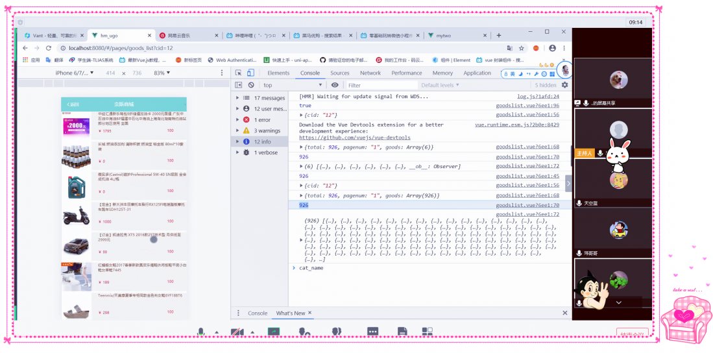713x353 pixels.
Task: Open the Default levels dropdown
Action: pos(440,85)
